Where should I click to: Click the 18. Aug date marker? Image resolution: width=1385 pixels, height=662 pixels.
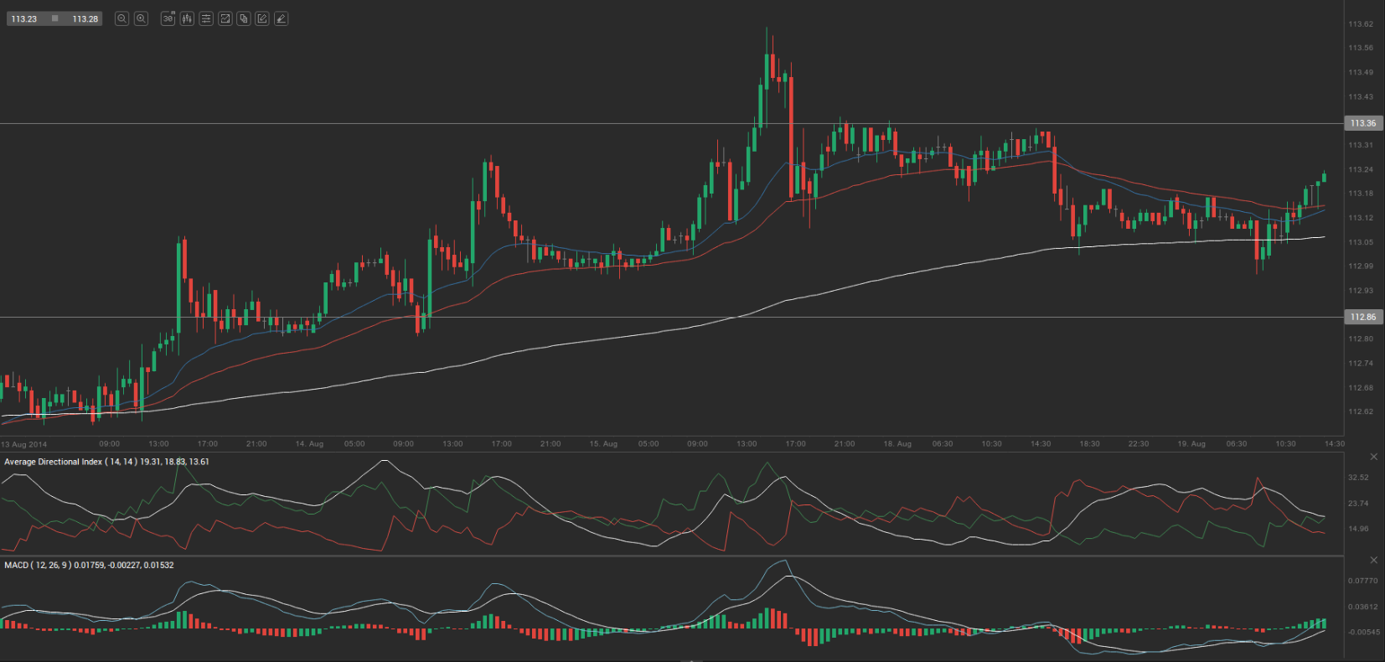click(x=897, y=444)
